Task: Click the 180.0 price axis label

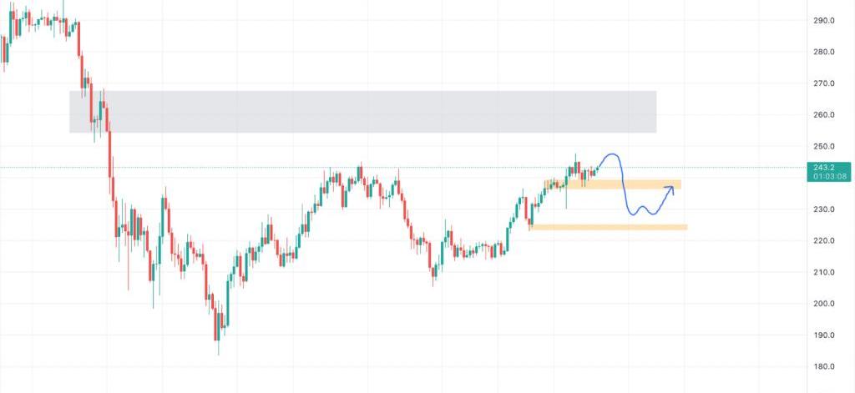Action: [825, 367]
